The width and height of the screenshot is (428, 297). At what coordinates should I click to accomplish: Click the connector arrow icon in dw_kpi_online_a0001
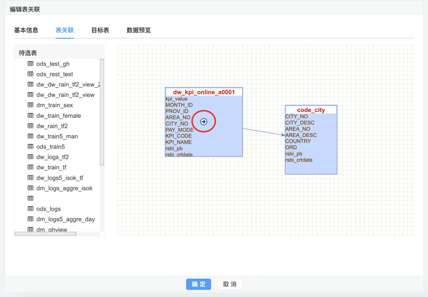pos(204,122)
